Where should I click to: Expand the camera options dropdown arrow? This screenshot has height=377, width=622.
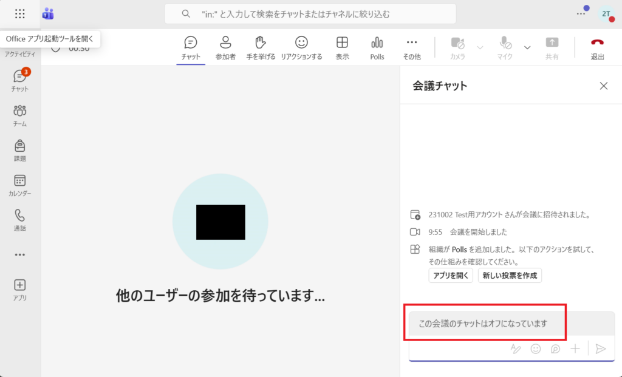coord(480,47)
